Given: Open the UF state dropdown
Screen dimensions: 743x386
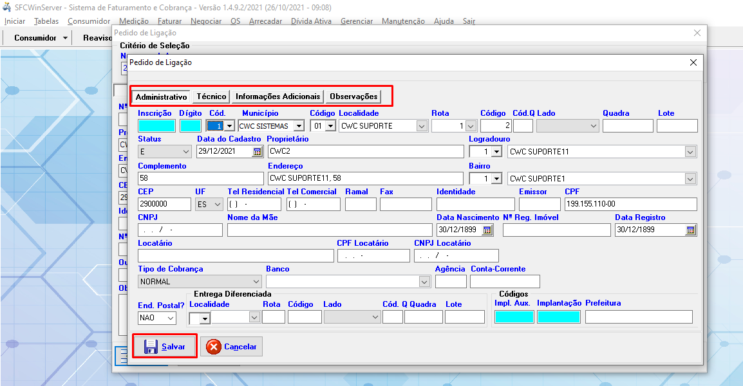Looking at the screenshot, I should [x=217, y=205].
